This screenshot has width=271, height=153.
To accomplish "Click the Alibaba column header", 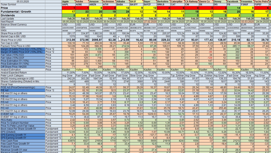I will [x=123, y=1].
